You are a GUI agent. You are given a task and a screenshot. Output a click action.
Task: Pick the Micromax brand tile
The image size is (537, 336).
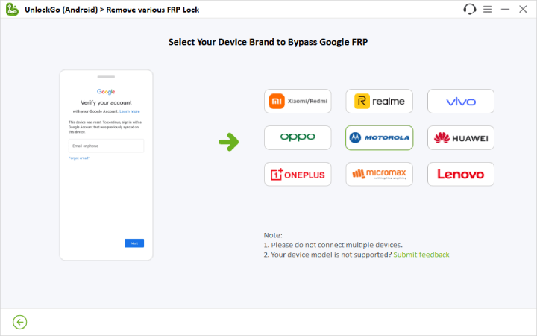379,174
